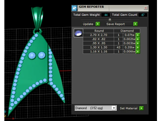Image resolution: width=161 pixels, height=121 pixels.
Task: Click the 0.07tw weight cell
Action: point(129,35)
